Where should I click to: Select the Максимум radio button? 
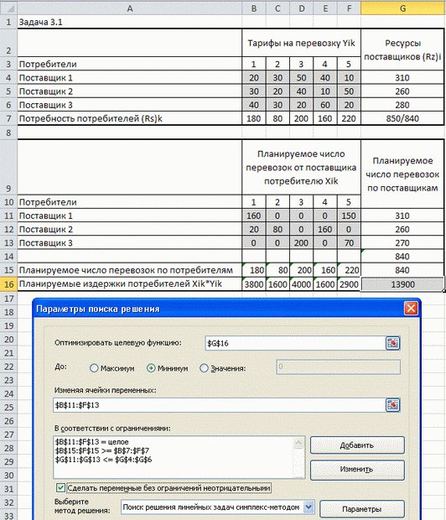pos(94,368)
